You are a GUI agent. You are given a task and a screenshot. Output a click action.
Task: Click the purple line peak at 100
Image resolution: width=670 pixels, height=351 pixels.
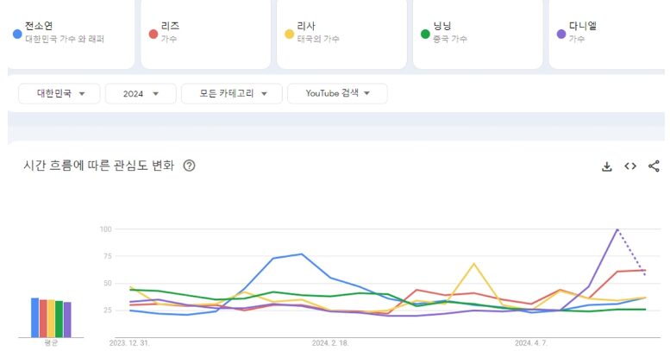(617, 229)
